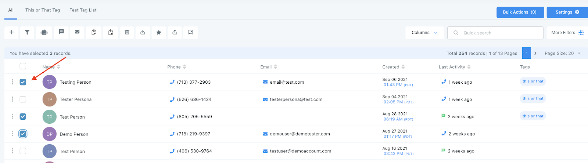Click into the Quick search field
The width and height of the screenshot is (588, 163).
pos(495,33)
